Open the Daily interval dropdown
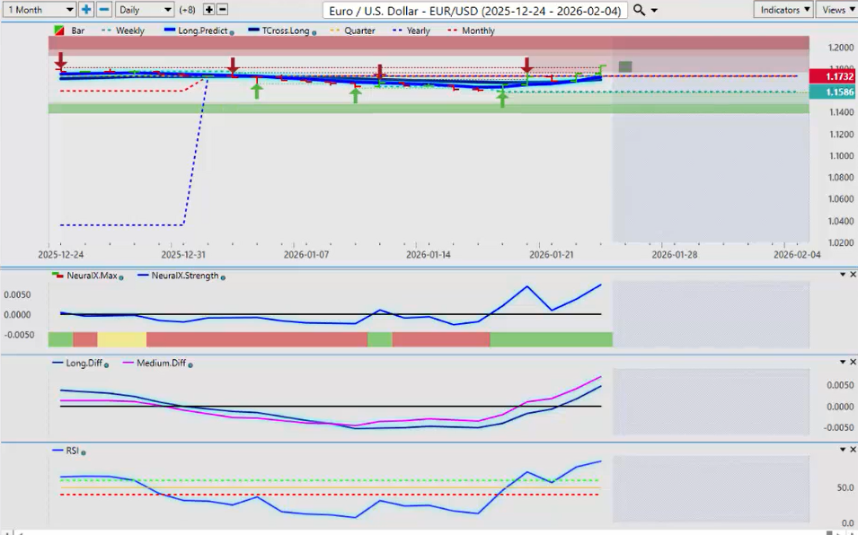 pyautogui.click(x=144, y=9)
